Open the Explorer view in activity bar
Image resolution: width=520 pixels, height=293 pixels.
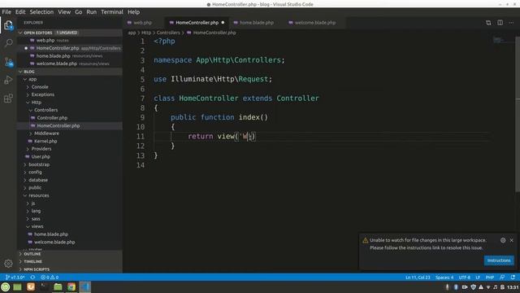coord(8,25)
